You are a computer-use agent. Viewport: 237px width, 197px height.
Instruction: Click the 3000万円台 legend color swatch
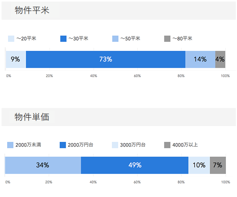[115, 145]
